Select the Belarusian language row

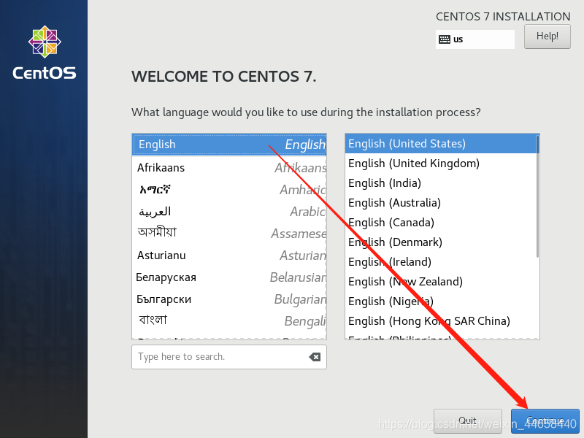229,277
